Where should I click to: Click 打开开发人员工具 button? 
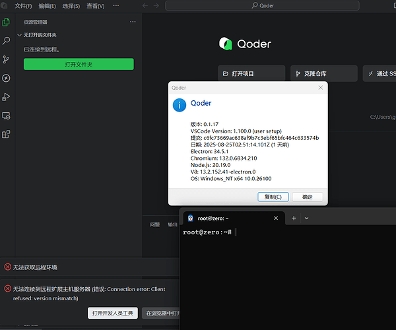113,313
